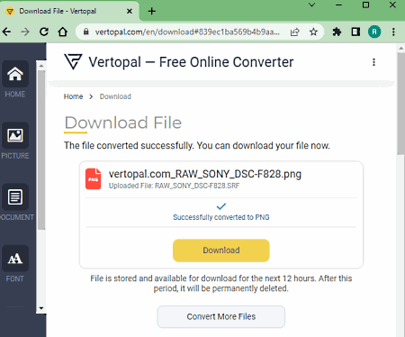Open the browser extensions menu

tap(337, 32)
